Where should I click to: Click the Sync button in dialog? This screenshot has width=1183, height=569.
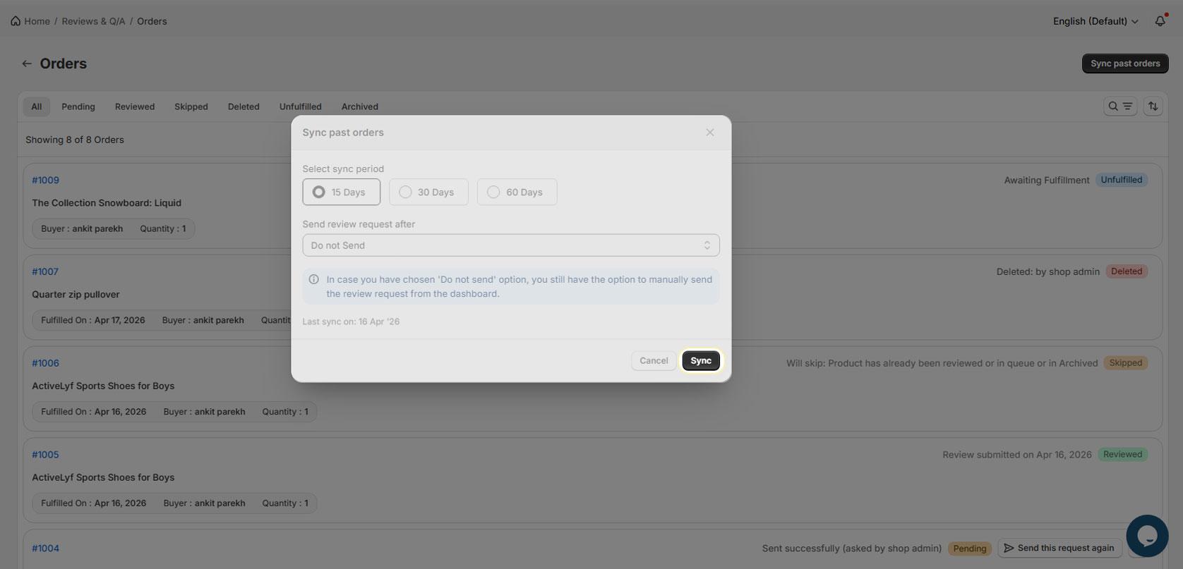(701, 360)
